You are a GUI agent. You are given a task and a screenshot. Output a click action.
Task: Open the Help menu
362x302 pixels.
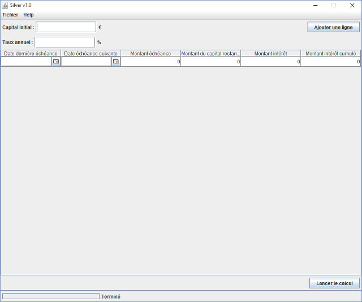tap(28, 15)
